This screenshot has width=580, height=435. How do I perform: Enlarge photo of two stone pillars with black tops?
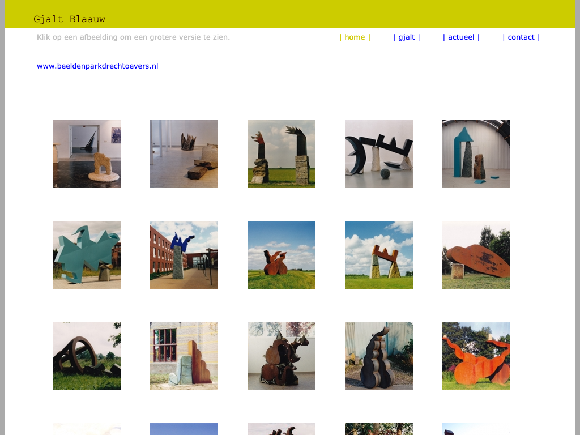click(x=282, y=154)
